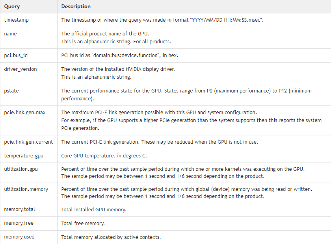Click the utilization.gpu query entry
Viewport: 331px width, 244px height.
pos(21,169)
